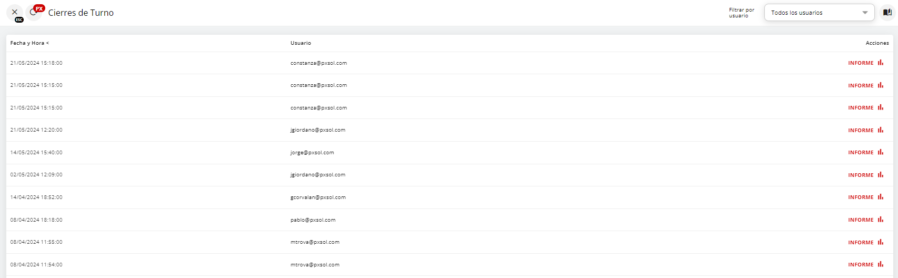Image resolution: width=898 pixels, height=278 pixels.
Task: Click the Filtrar por usuario label
Action: click(x=741, y=13)
